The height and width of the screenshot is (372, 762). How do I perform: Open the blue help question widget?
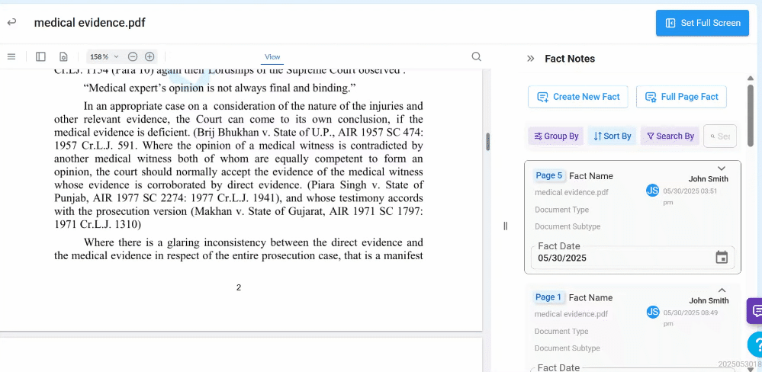coord(755,345)
